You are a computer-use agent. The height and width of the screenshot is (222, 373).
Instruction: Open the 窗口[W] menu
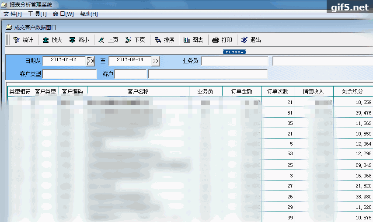63,14
